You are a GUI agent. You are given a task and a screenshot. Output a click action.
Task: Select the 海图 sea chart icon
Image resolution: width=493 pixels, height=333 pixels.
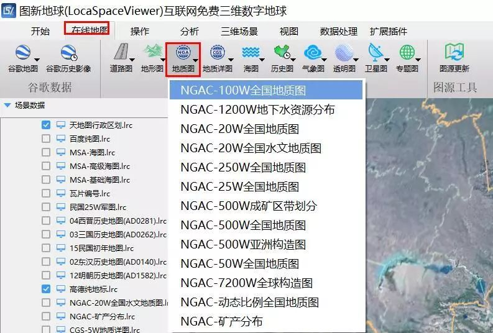tap(251, 52)
